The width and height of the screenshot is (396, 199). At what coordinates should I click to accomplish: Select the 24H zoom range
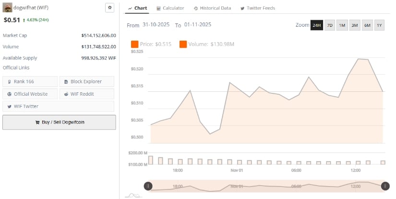tap(316, 25)
